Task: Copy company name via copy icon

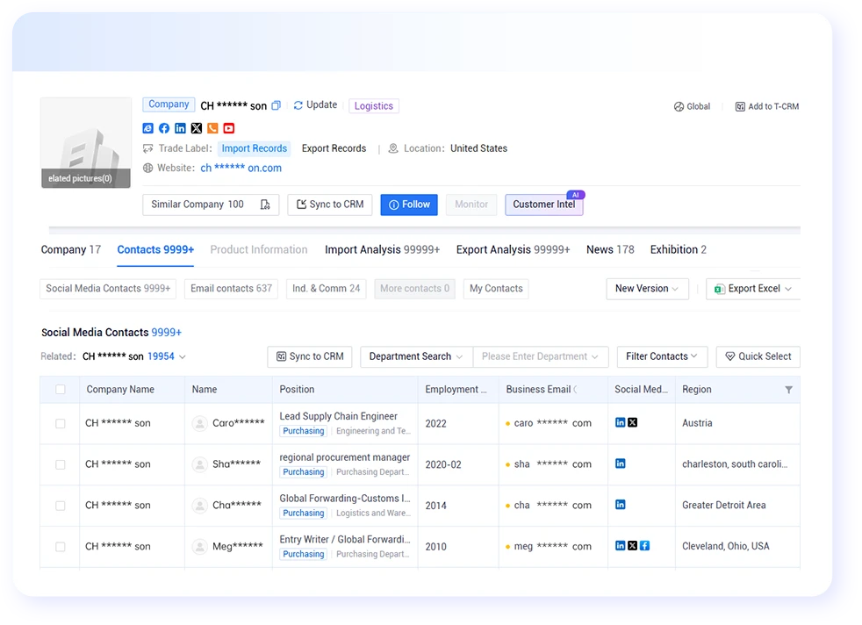Action: tap(277, 105)
